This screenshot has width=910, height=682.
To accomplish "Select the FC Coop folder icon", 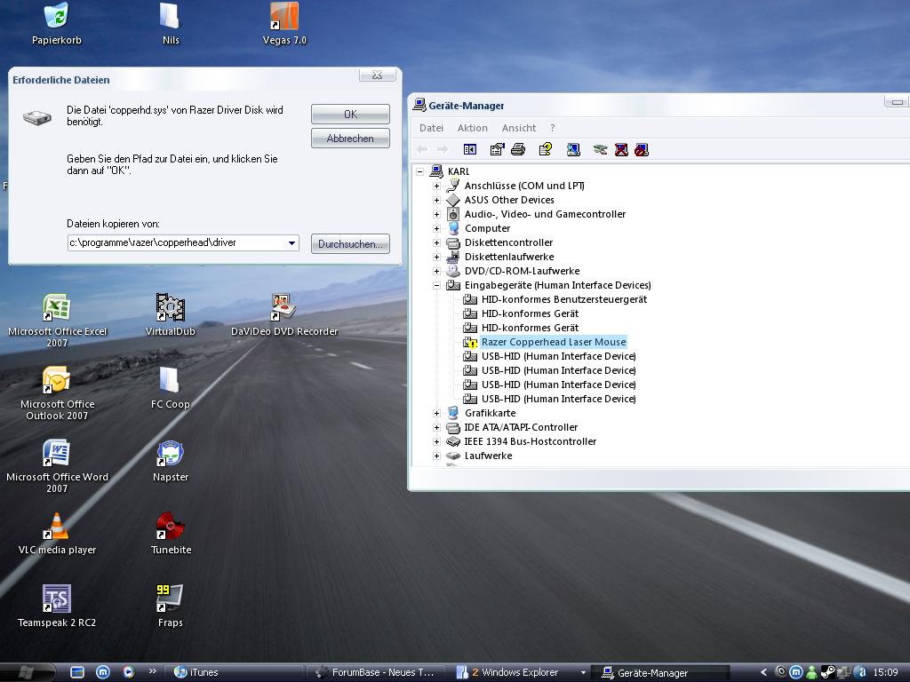I will click(x=170, y=388).
